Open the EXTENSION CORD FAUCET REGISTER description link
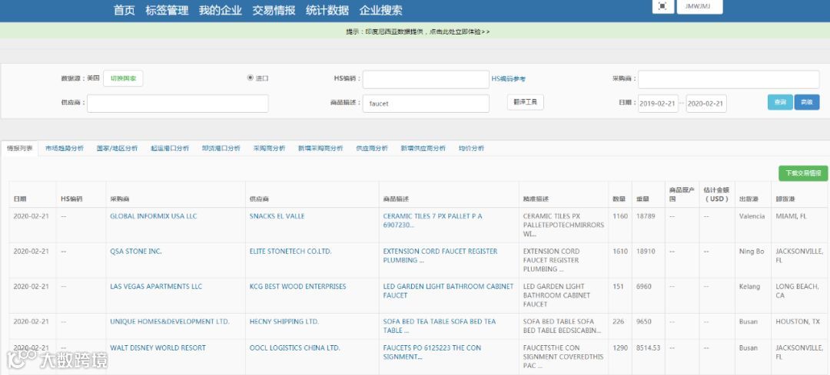Screen dimensions: 830x375 click(440, 255)
